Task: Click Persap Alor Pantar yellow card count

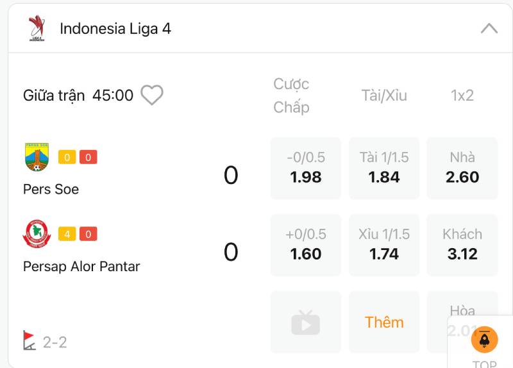Action: tap(67, 234)
